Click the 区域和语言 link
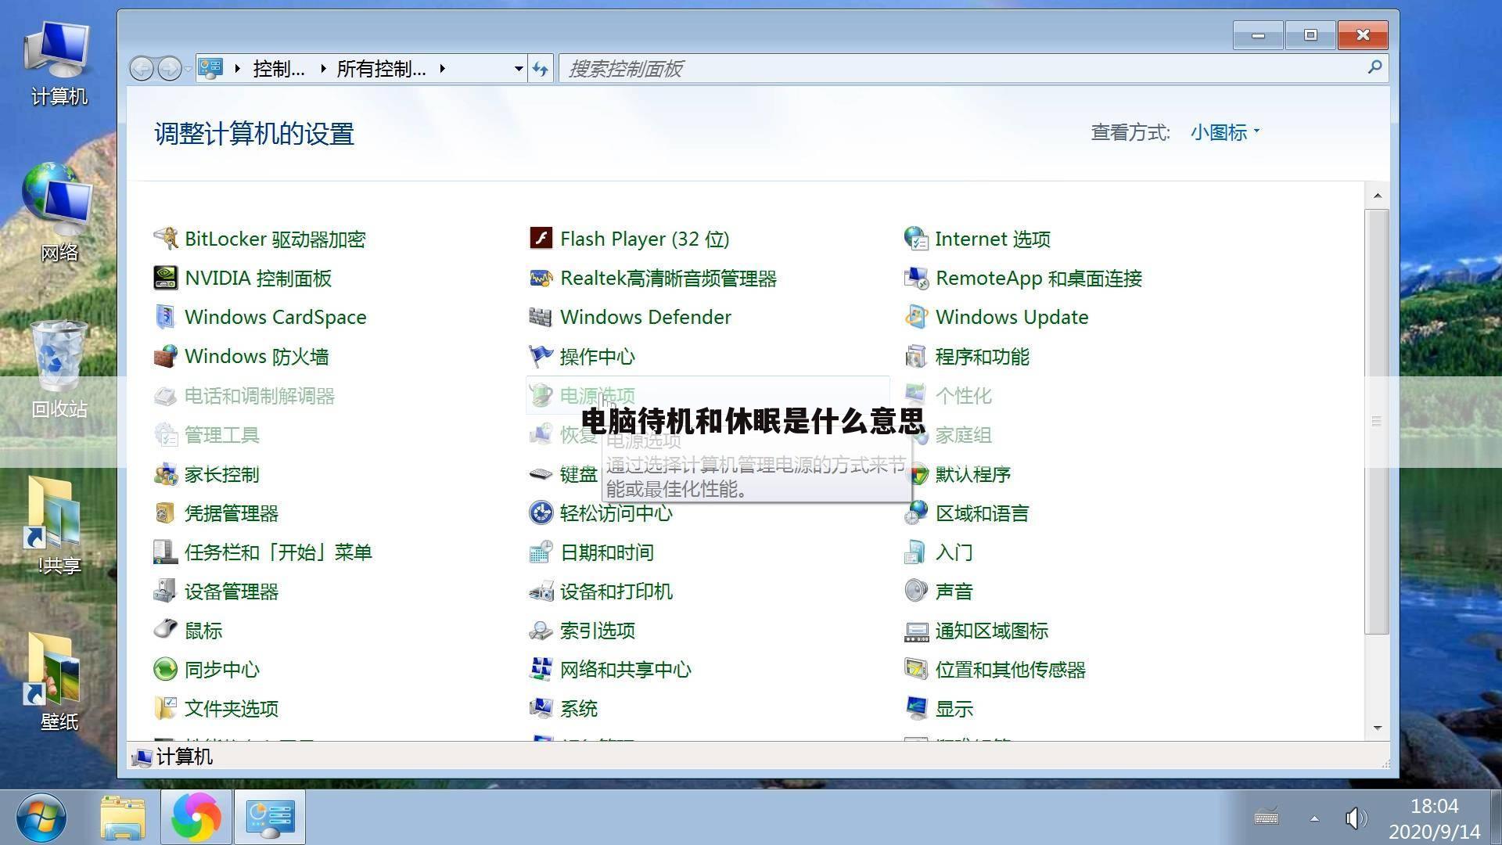This screenshot has width=1502, height=845. coord(983,513)
